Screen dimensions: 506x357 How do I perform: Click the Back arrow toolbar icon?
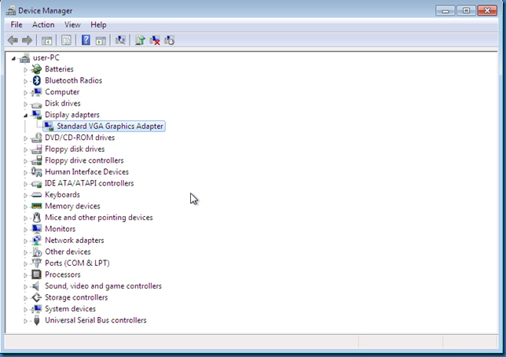13,40
